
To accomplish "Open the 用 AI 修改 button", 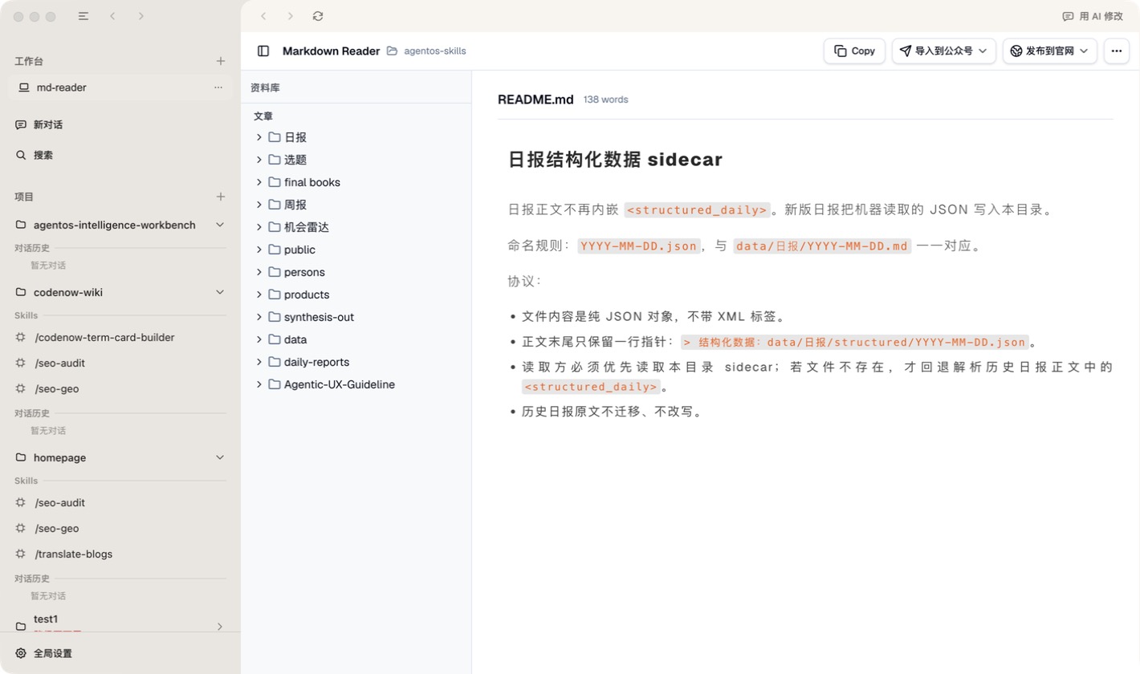I will coord(1093,16).
